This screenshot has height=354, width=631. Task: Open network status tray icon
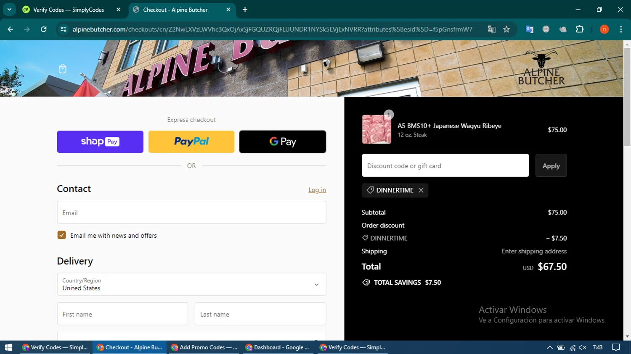pyautogui.click(x=573, y=347)
